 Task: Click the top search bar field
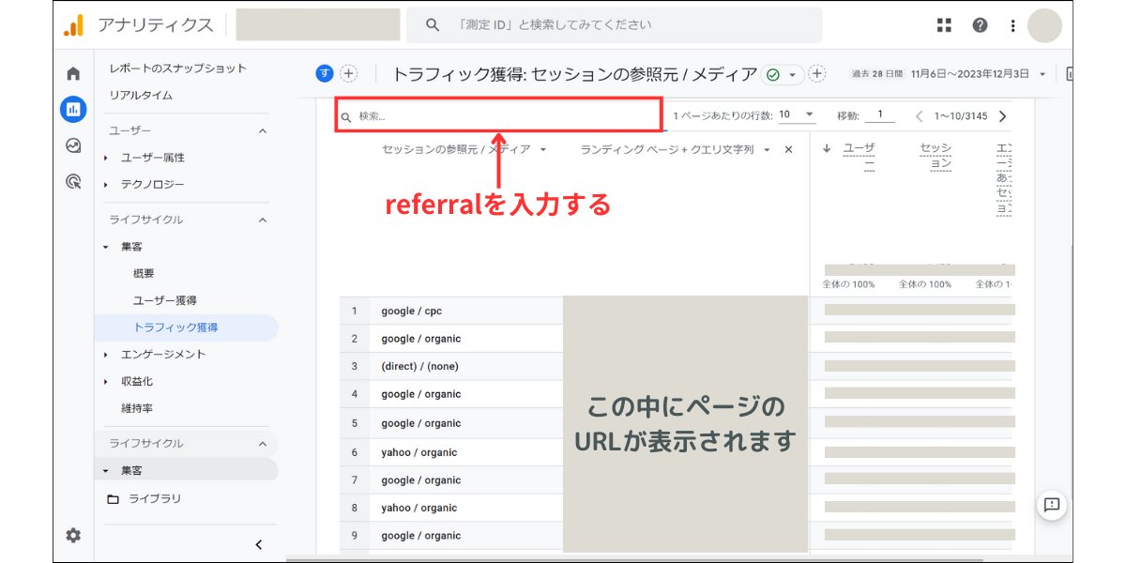(x=614, y=25)
